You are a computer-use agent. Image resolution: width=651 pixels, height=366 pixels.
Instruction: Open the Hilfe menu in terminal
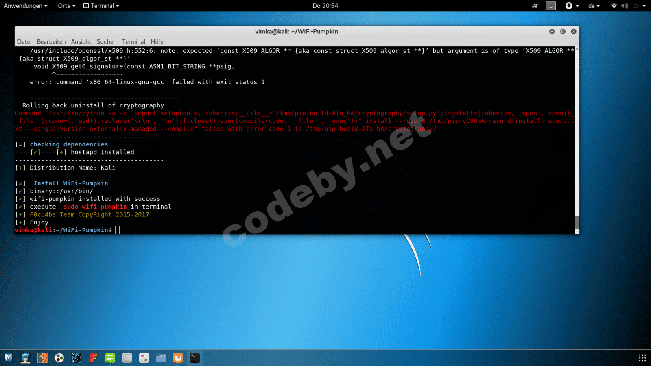[157, 41]
